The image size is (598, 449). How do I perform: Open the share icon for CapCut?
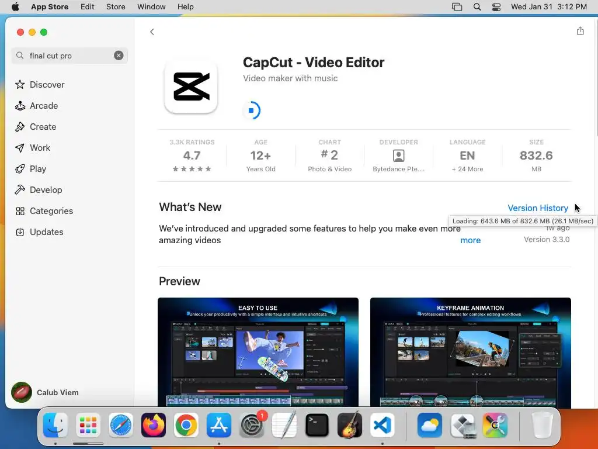click(580, 31)
